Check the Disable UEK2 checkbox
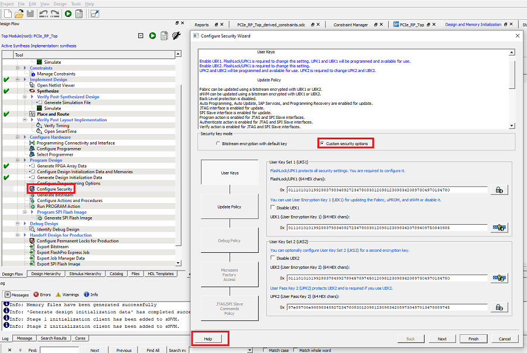Image resolution: width=527 pixels, height=353 pixels. point(273,258)
